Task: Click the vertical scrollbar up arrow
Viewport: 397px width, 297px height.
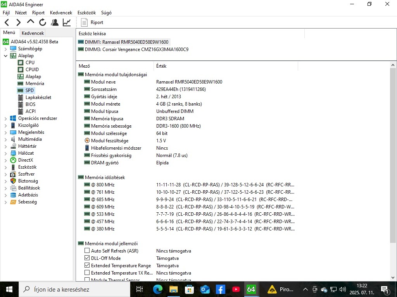Action: 393,65
